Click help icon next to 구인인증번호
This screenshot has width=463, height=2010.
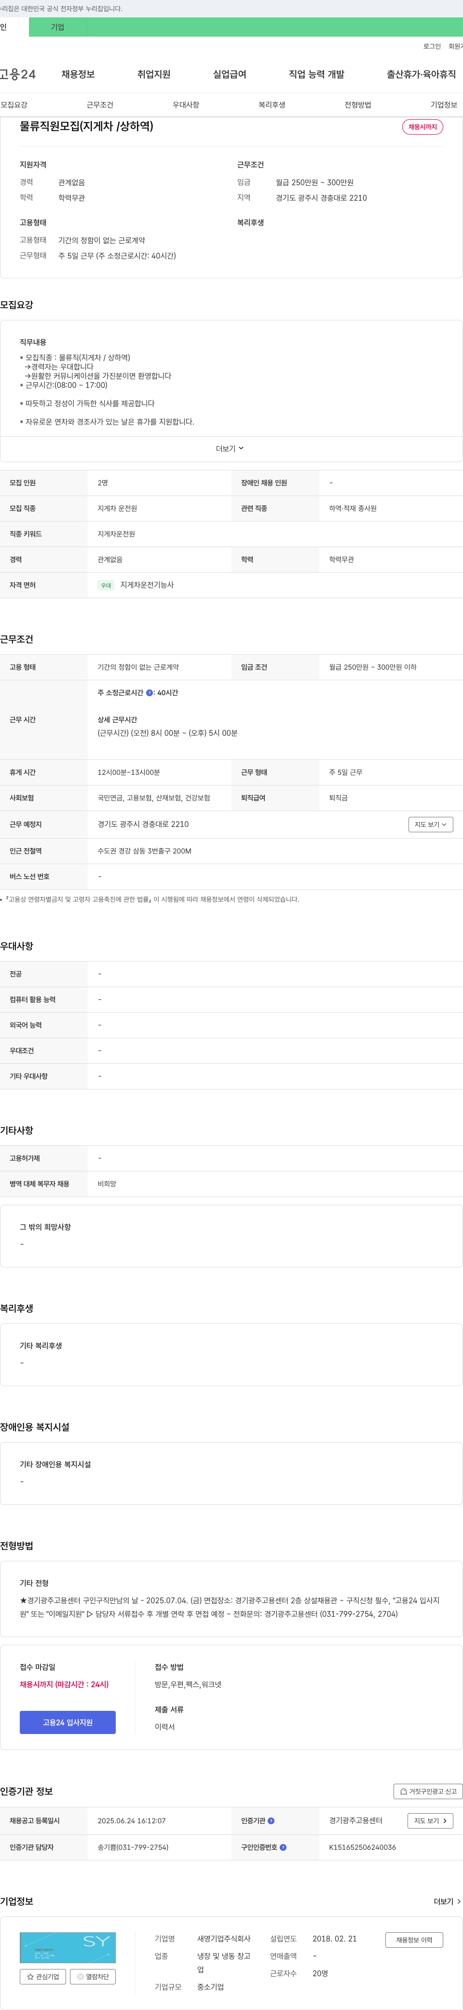283,1848
